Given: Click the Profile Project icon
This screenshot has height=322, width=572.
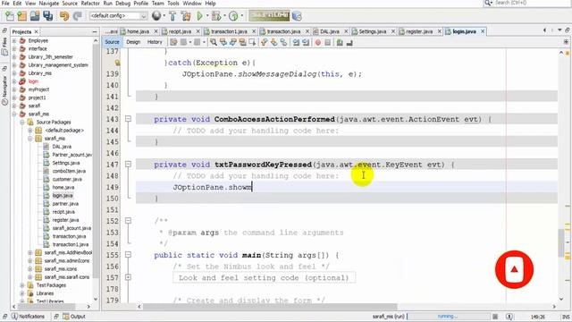Looking at the screenshot, I should (233, 16).
